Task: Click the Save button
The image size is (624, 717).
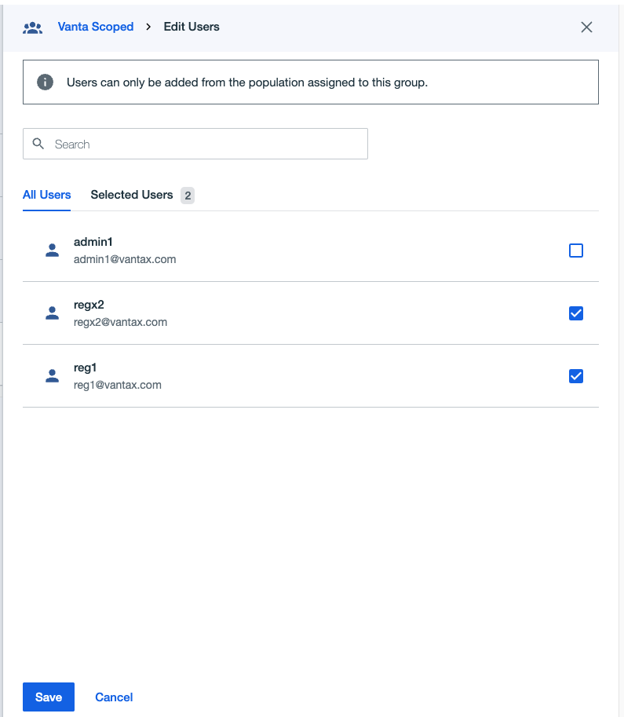Action: pos(49,697)
